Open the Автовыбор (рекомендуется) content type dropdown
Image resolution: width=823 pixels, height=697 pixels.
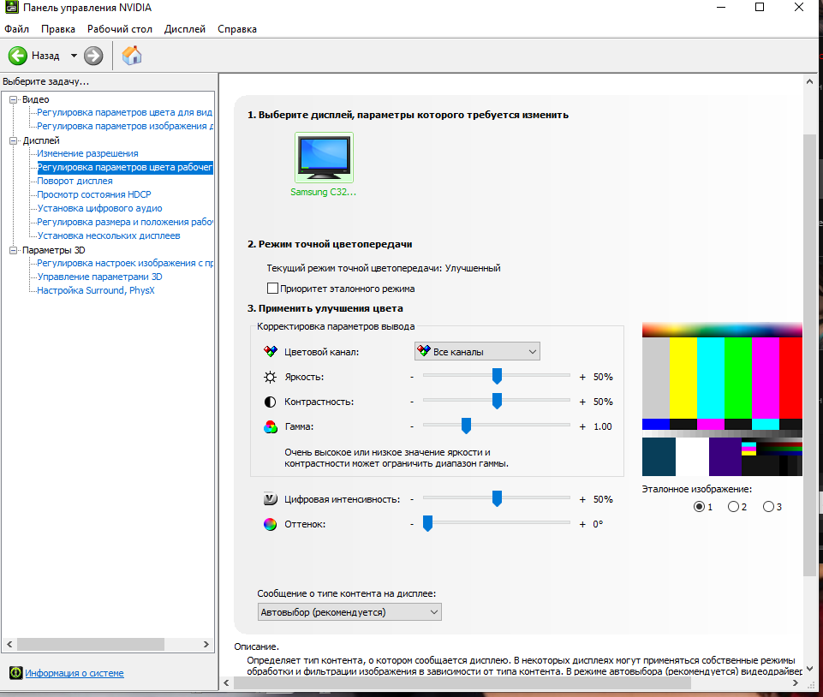point(349,612)
